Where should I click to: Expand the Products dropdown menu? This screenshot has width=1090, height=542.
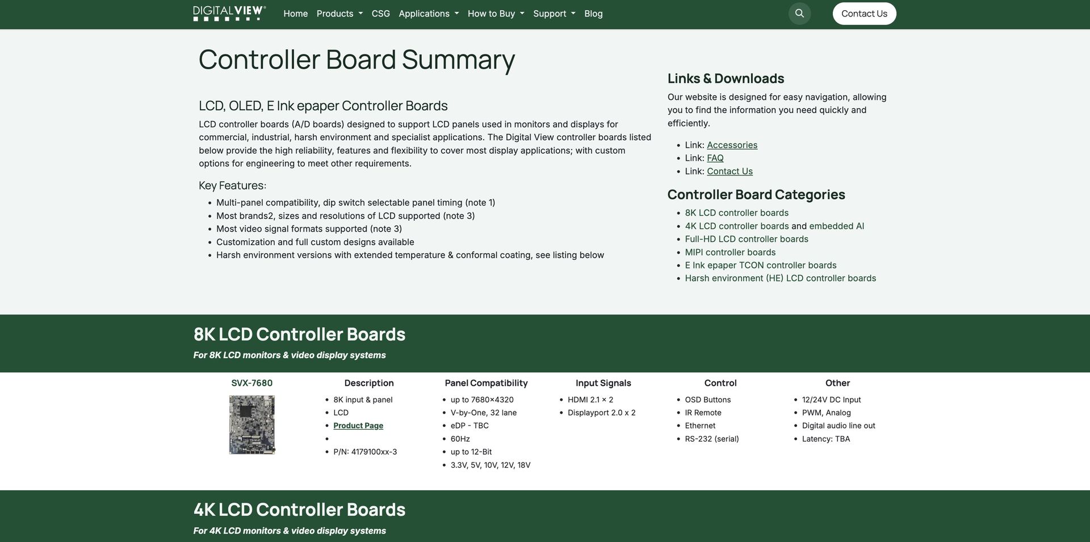coord(339,14)
